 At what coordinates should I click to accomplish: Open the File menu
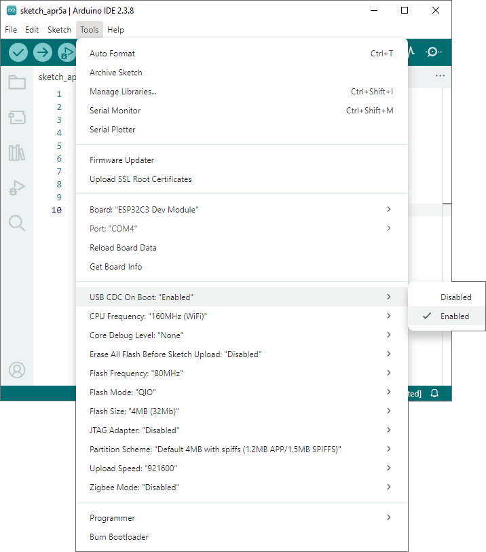(11, 30)
